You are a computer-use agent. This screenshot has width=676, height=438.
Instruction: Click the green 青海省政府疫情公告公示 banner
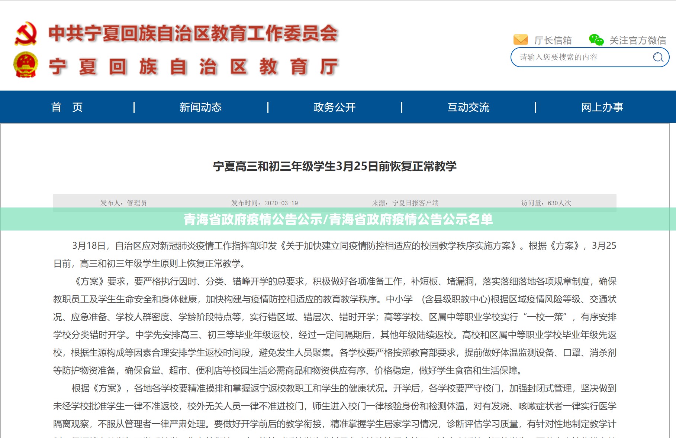338,219
